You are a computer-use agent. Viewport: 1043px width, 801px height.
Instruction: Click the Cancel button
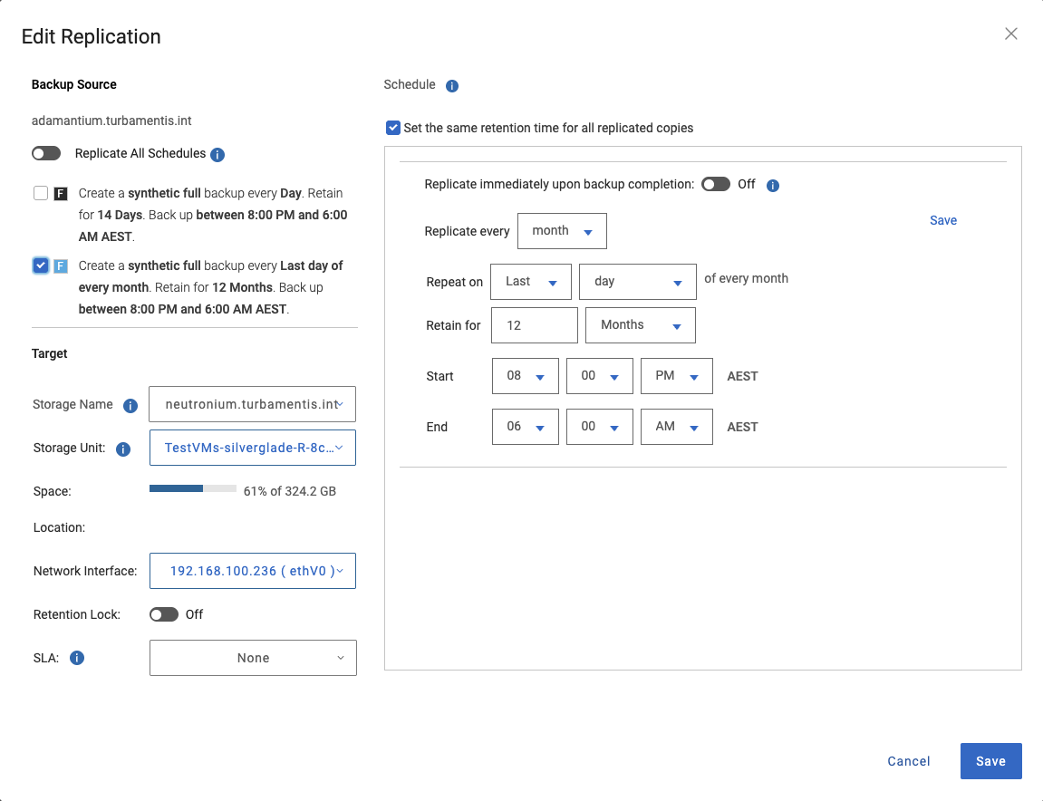909,761
